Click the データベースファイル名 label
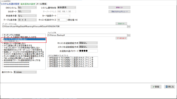Image resolution: width=177 pixels, height=99 pixels. tap(9, 24)
